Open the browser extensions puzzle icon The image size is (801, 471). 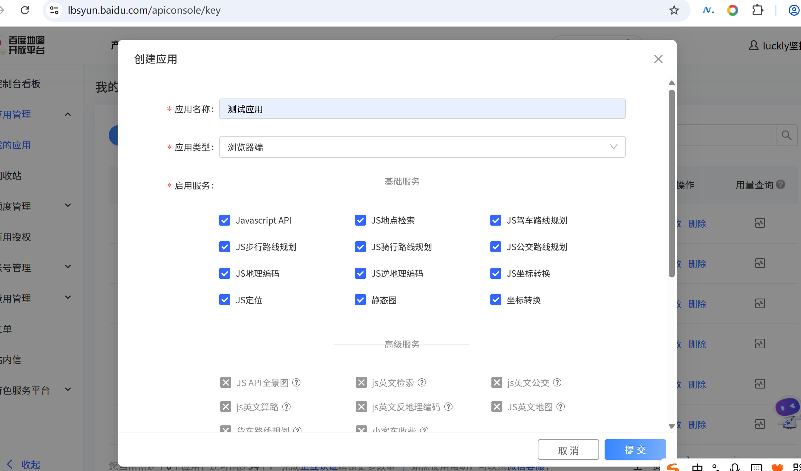(757, 10)
